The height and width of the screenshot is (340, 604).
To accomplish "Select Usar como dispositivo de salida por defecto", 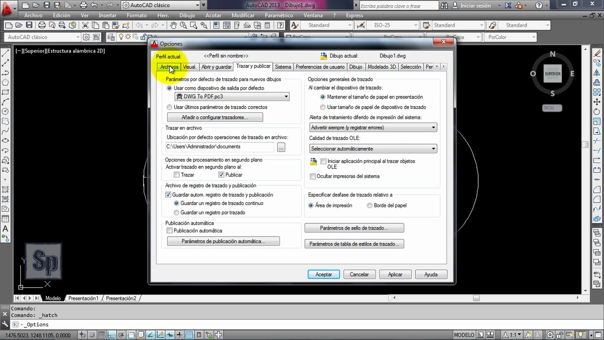I will 169,88.
